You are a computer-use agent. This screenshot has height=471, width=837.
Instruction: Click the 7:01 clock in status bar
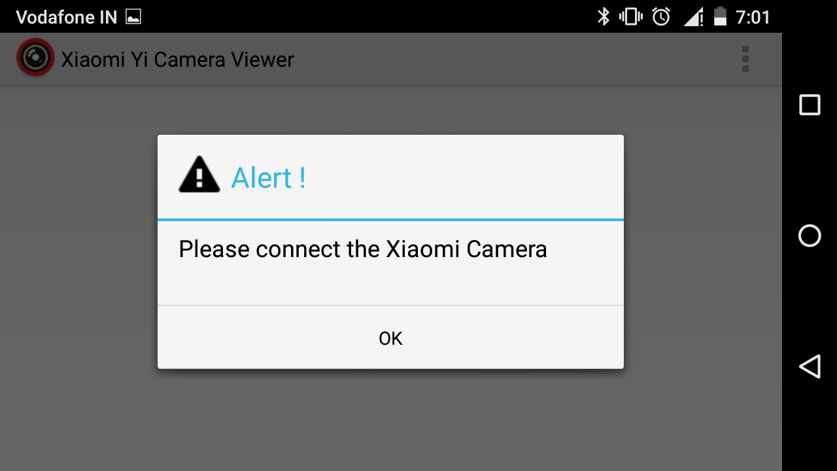753,17
